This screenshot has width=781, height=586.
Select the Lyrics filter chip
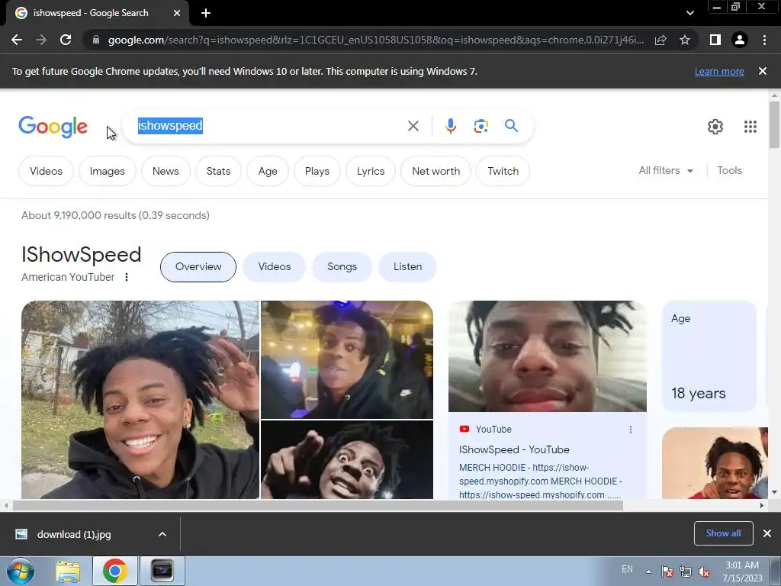coord(371,171)
